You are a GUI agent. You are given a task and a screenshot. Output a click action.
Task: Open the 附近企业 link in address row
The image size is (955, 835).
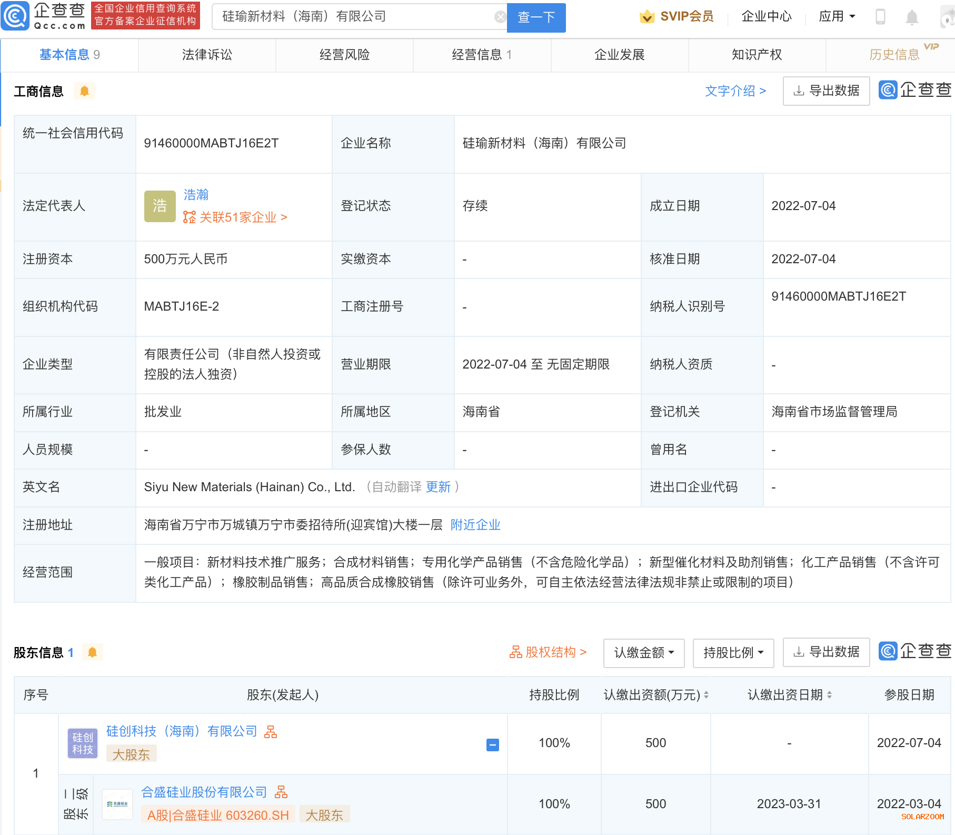(475, 525)
